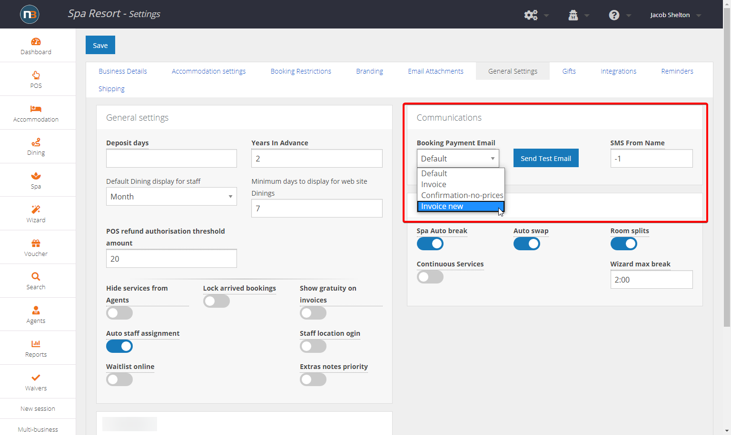
Task: Switch to Shipping tab
Action: pyautogui.click(x=111, y=89)
